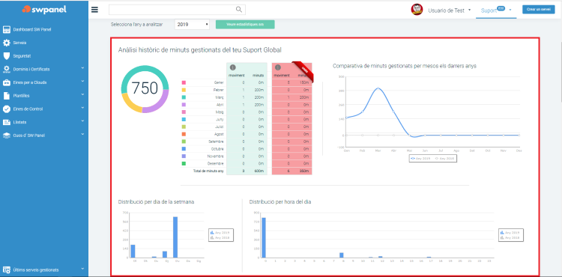The width and height of the screenshot is (562, 277).
Task: Open Usuario de Test user dropdown
Action: [450, 10]
